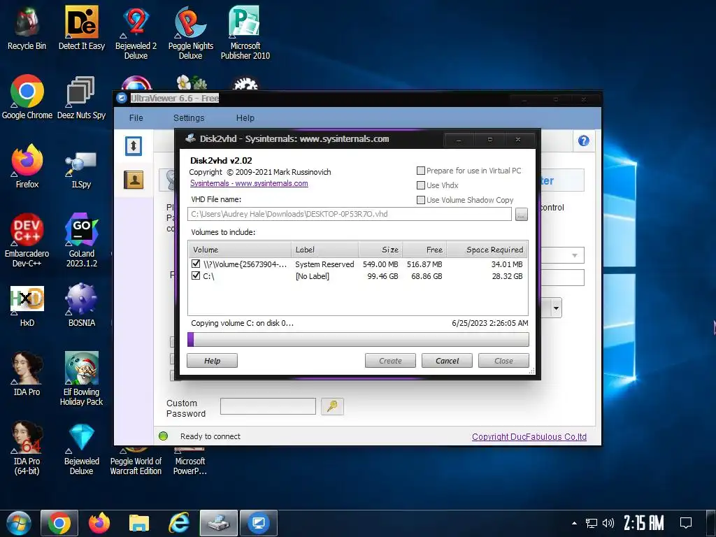The width and height of the screenshot is (716, 537).
Task: Click the [No Label] cell
Action: 312,275
